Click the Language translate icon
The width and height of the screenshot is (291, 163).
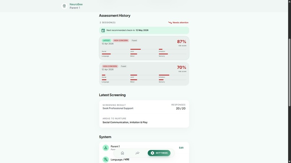tap(105, 159)
